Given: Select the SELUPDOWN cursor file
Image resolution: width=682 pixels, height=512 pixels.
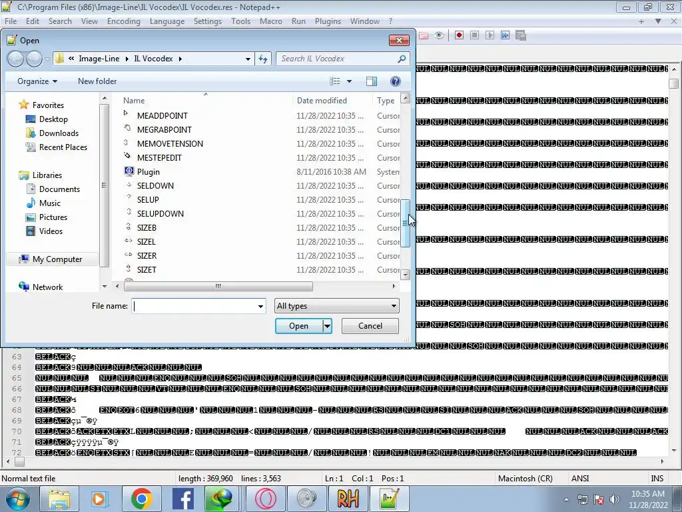Looking at the screenshot, I should tap(160, 214).
